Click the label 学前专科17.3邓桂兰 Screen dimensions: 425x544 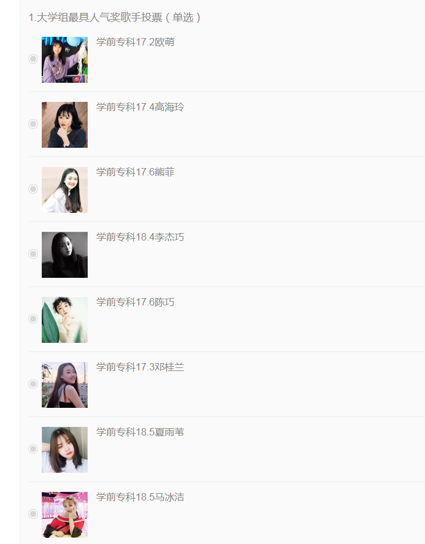[x=140, y=367]
